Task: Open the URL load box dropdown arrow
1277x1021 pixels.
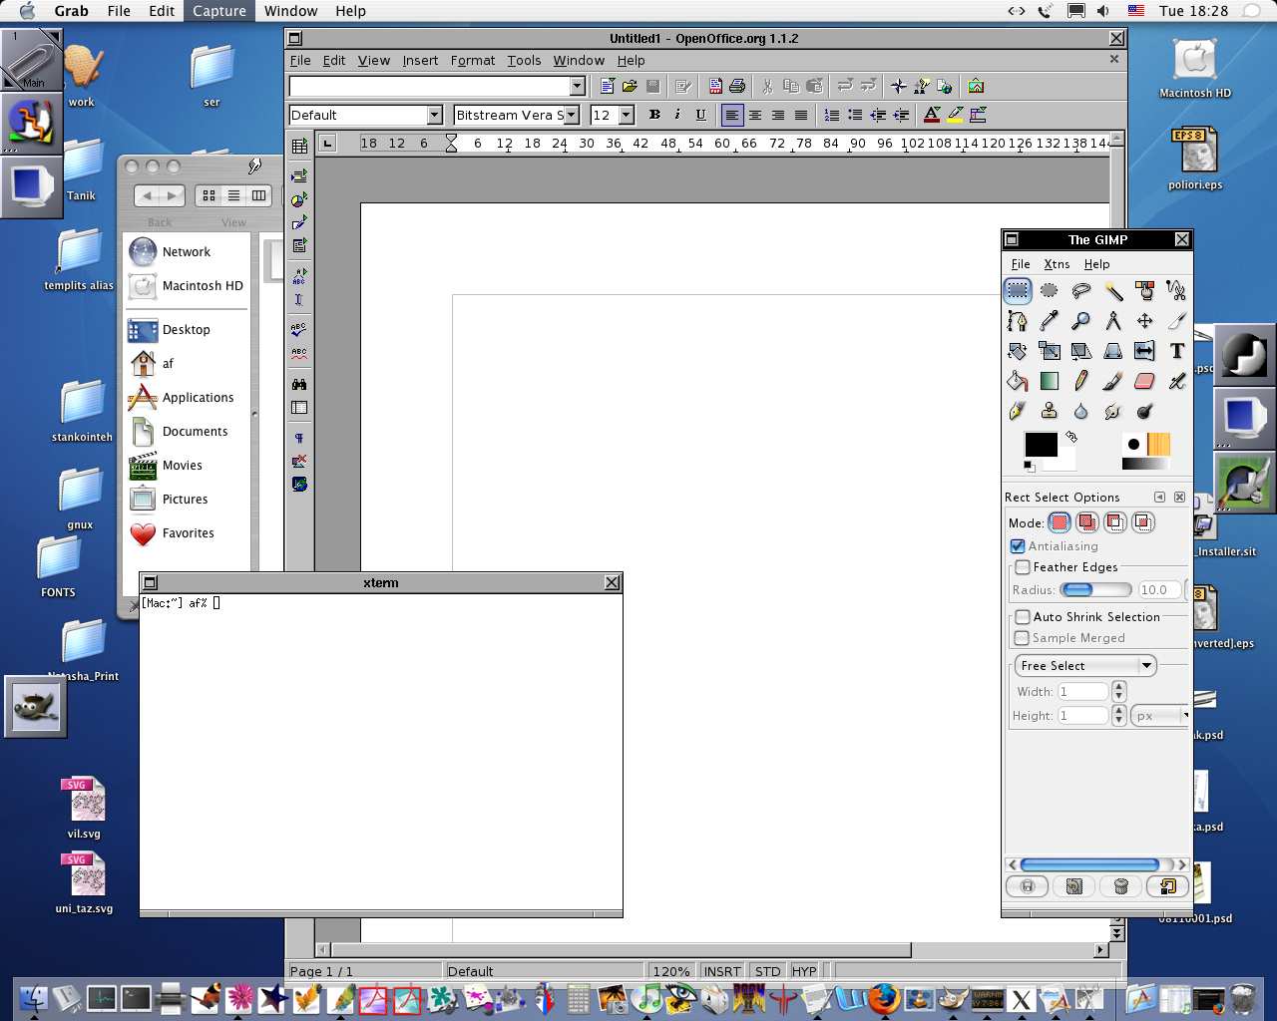Action: [577, 87]
